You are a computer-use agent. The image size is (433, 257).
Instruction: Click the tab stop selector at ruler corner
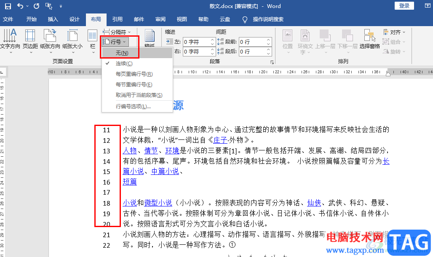pos(2,72)
